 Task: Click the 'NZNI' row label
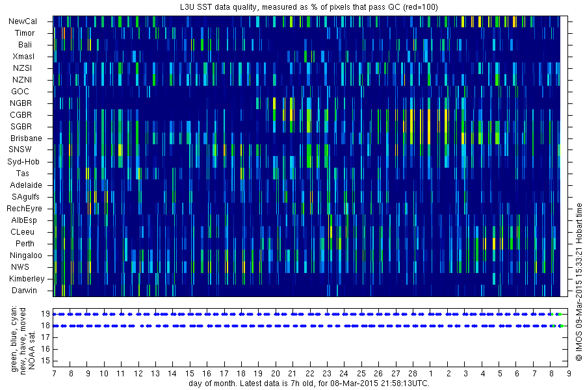22,79
